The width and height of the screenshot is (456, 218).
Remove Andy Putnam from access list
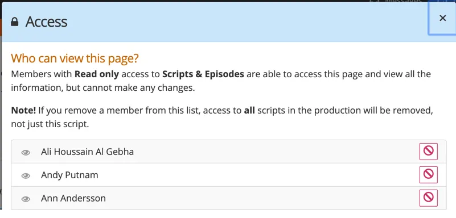(x=428, y=174)
